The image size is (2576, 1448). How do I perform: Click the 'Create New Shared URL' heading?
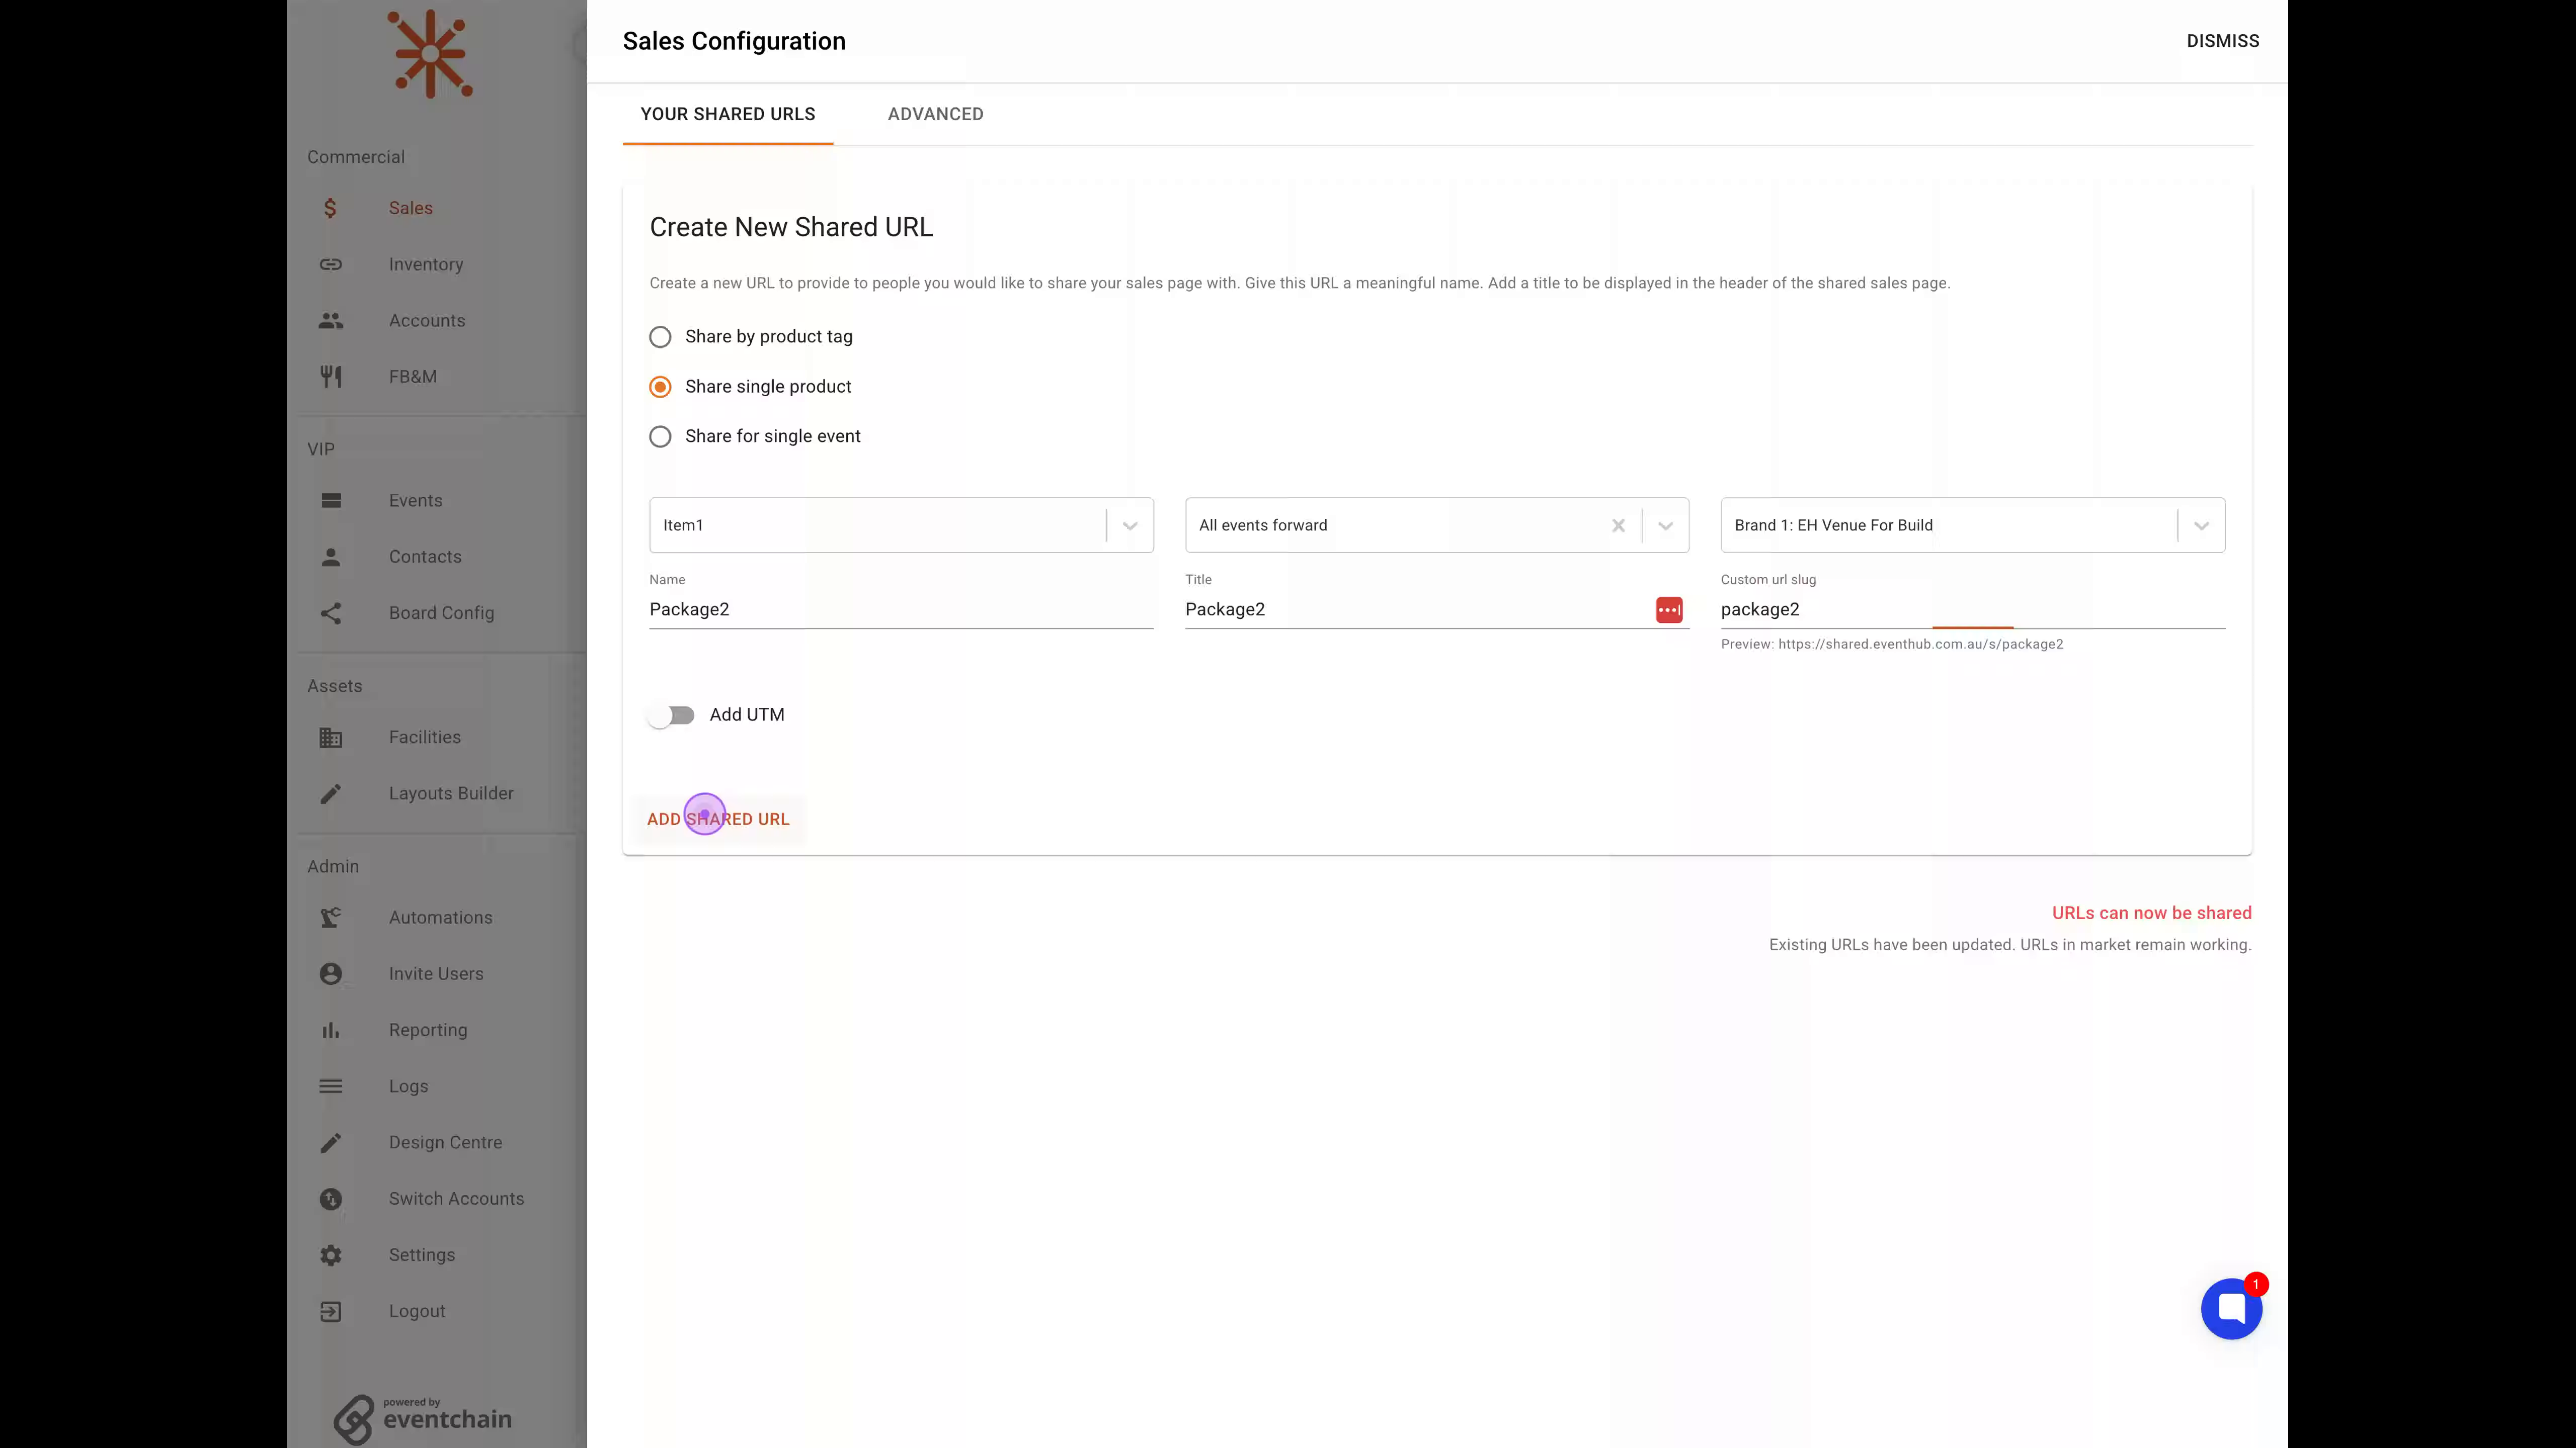[x=791, y=228]
